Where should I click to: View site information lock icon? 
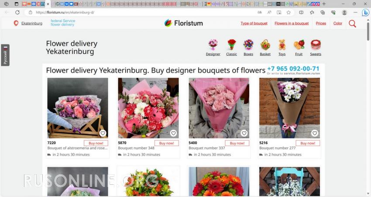coord(30,12)
